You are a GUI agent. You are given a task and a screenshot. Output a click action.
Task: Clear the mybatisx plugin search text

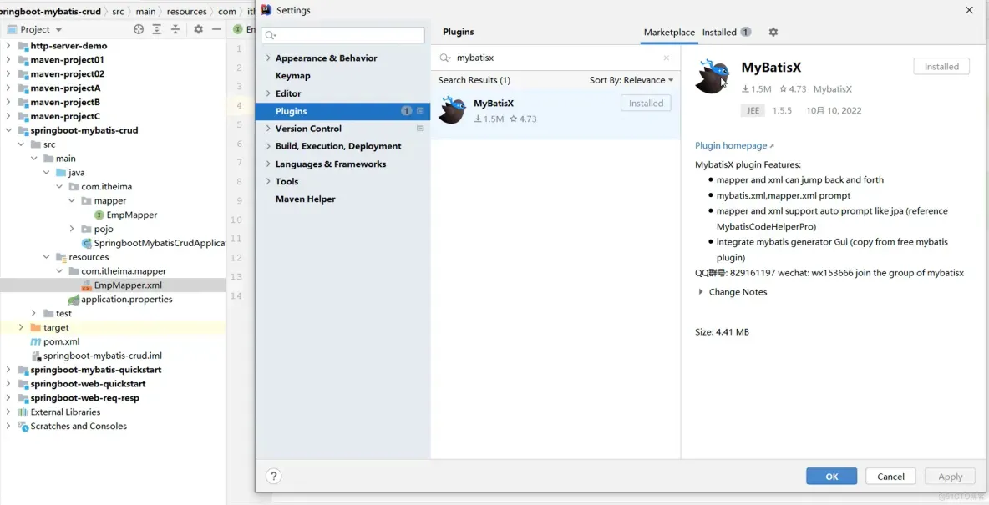(666, 58)
